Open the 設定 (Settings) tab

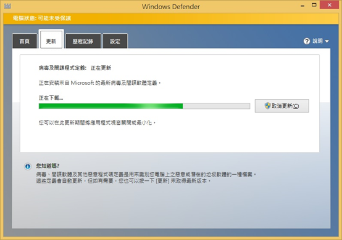point(115,41)
